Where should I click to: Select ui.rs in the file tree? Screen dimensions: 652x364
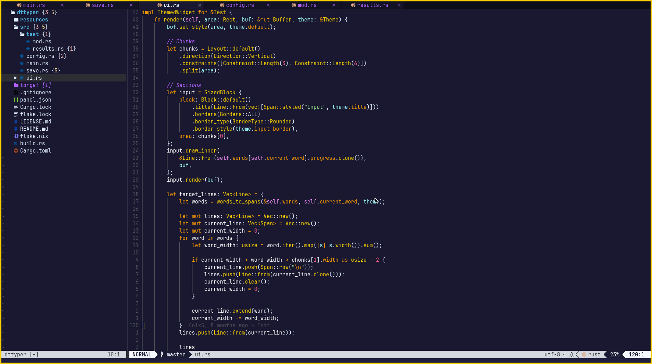click(34, 78)
